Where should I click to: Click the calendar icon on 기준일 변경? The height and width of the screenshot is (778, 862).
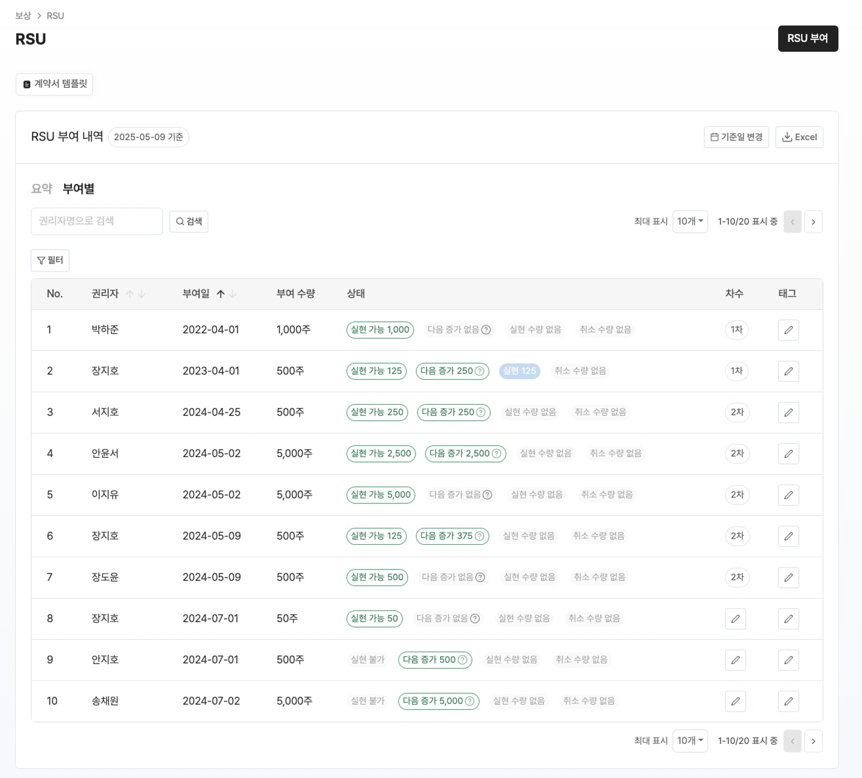[714, 137]
